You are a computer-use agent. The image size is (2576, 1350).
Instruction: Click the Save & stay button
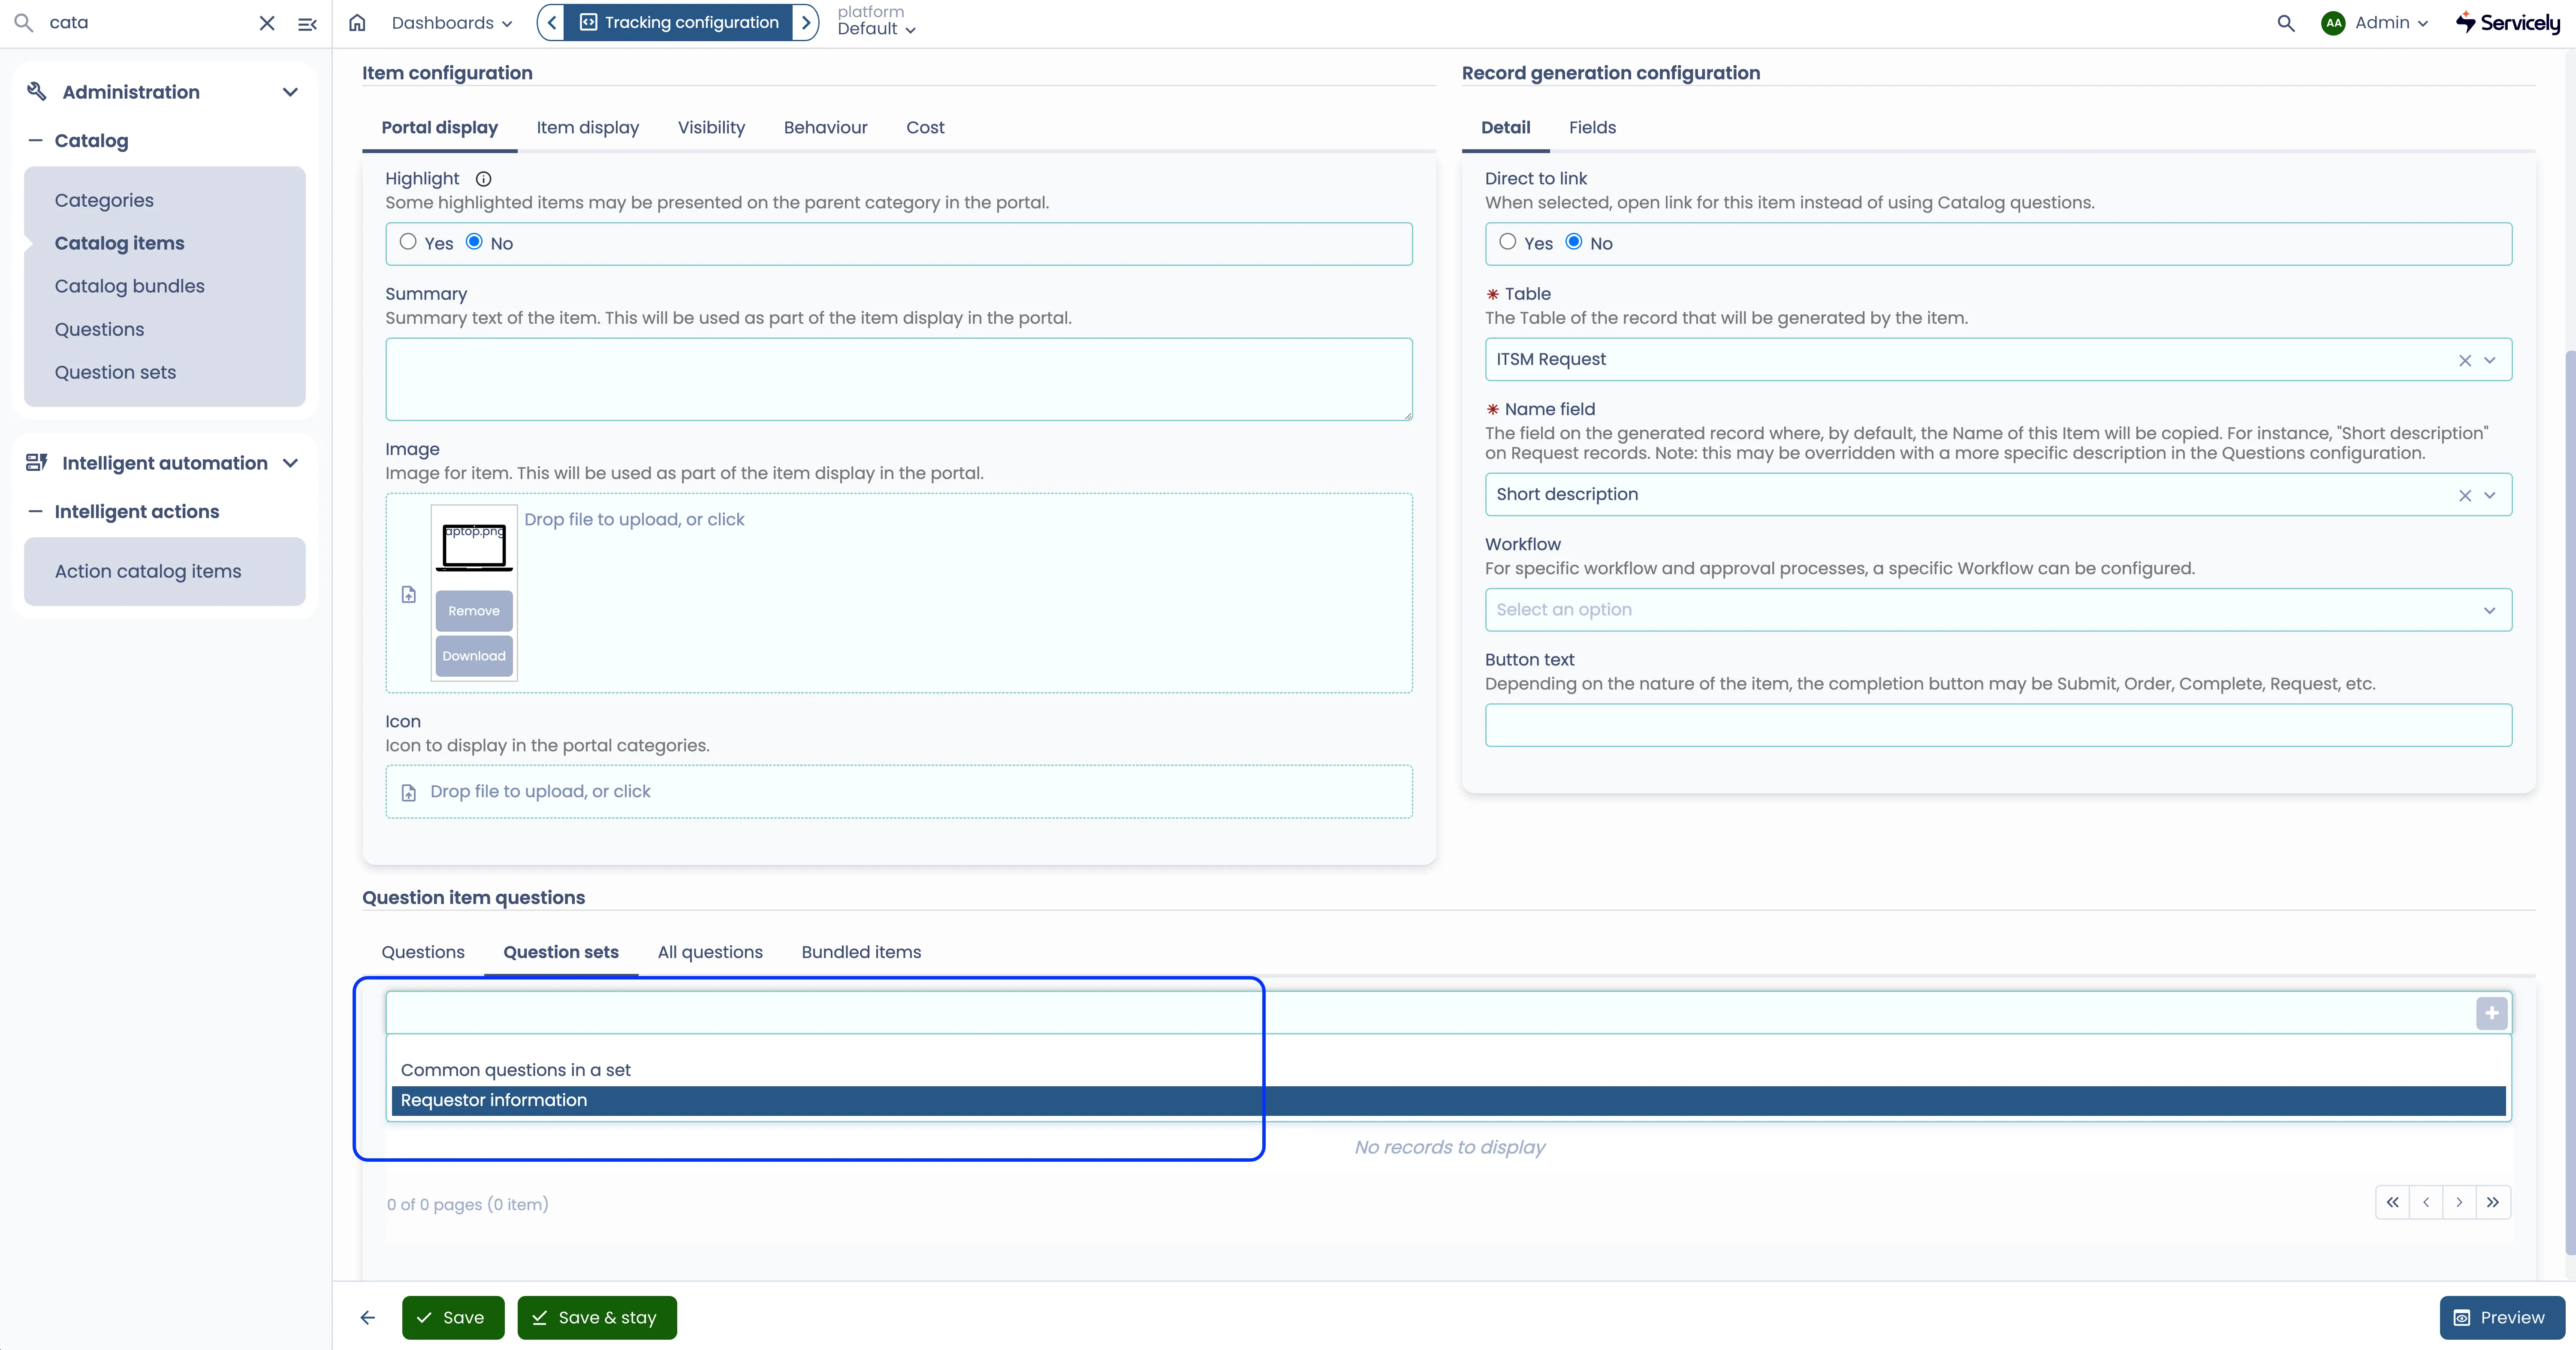point(597,1318)
